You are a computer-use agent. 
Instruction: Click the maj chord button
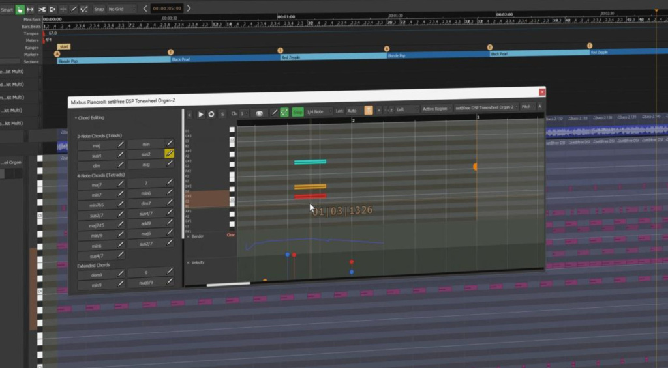point(97,145)
